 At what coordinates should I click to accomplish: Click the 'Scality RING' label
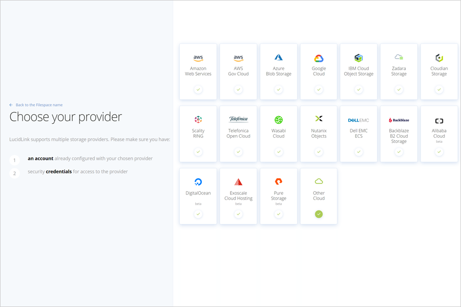[x=198, y=134]
